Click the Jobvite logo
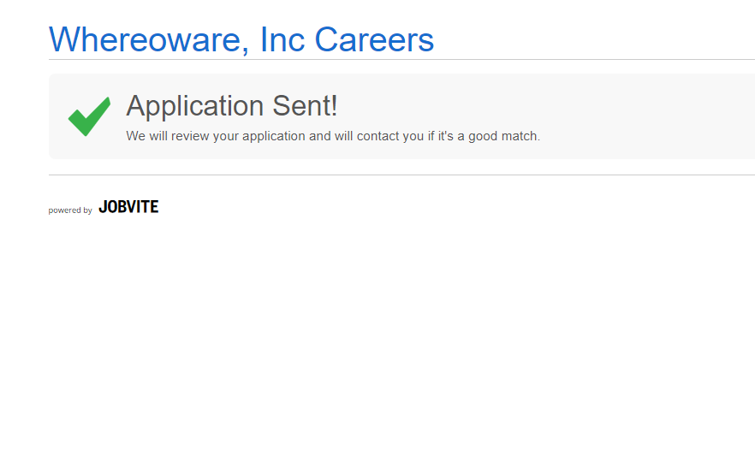 128,207
